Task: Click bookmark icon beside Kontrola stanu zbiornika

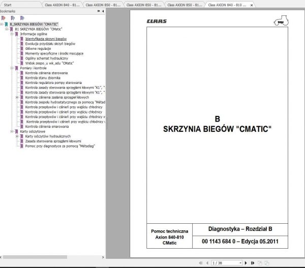Action: (21, 78)
